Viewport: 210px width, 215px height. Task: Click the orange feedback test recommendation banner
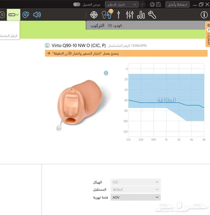[126, 53]
